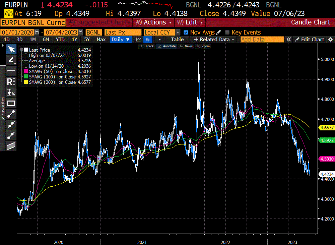Open the Actions menu

point(153,22)
